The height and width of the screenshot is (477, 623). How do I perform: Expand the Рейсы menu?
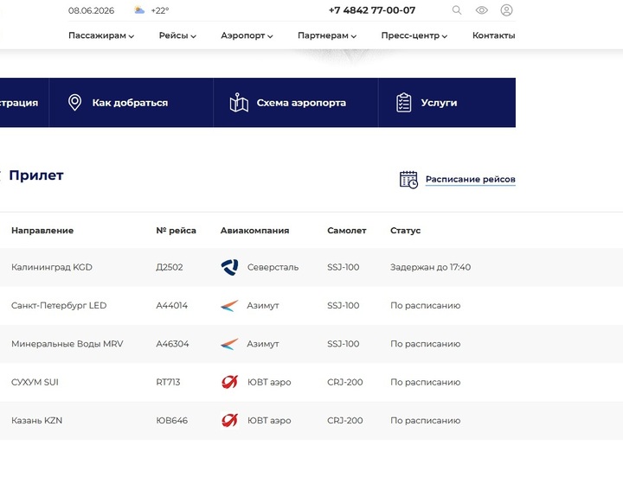[x=177, y=35]
